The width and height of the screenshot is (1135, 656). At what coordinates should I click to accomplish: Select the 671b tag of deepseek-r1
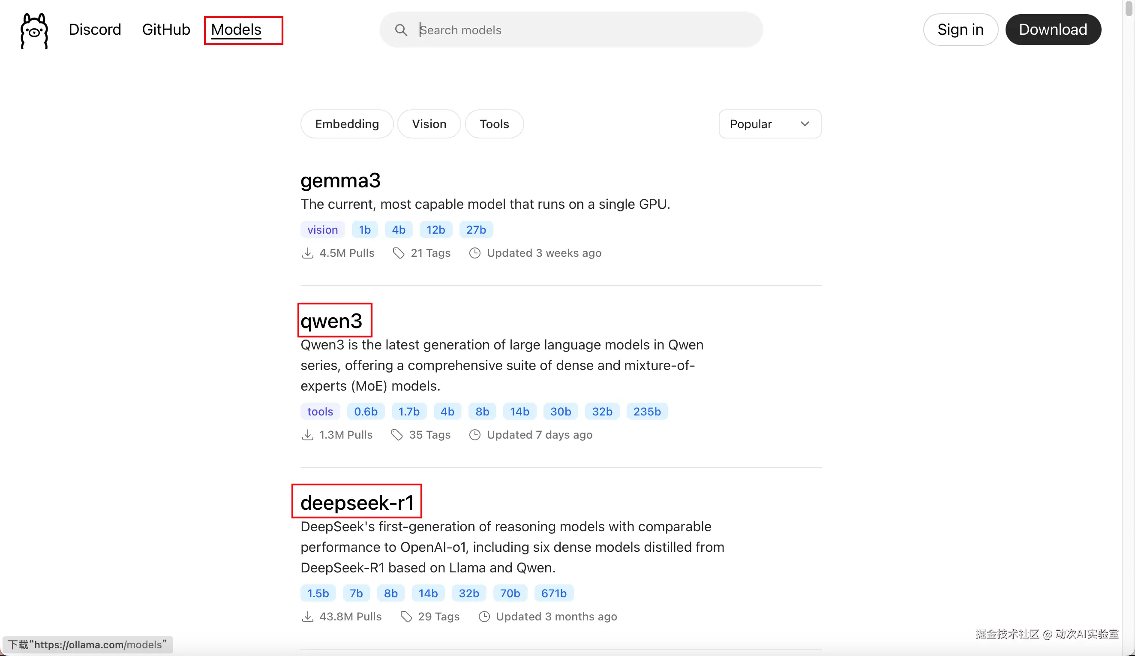tap(553, 593)
